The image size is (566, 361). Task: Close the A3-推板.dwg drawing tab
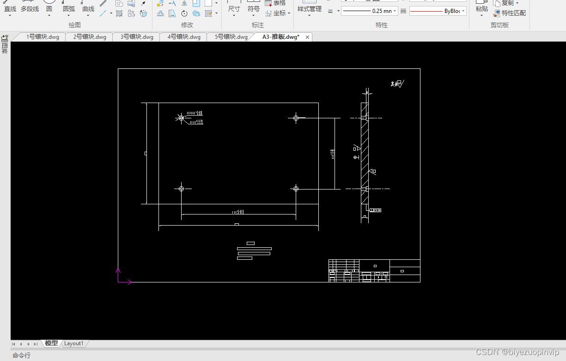307,37
